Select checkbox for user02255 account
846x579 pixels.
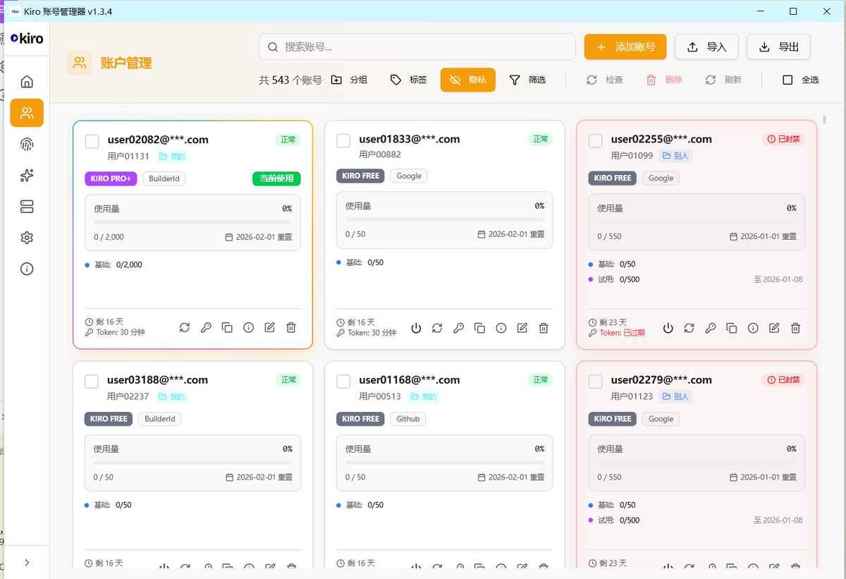tap(596, 141)
